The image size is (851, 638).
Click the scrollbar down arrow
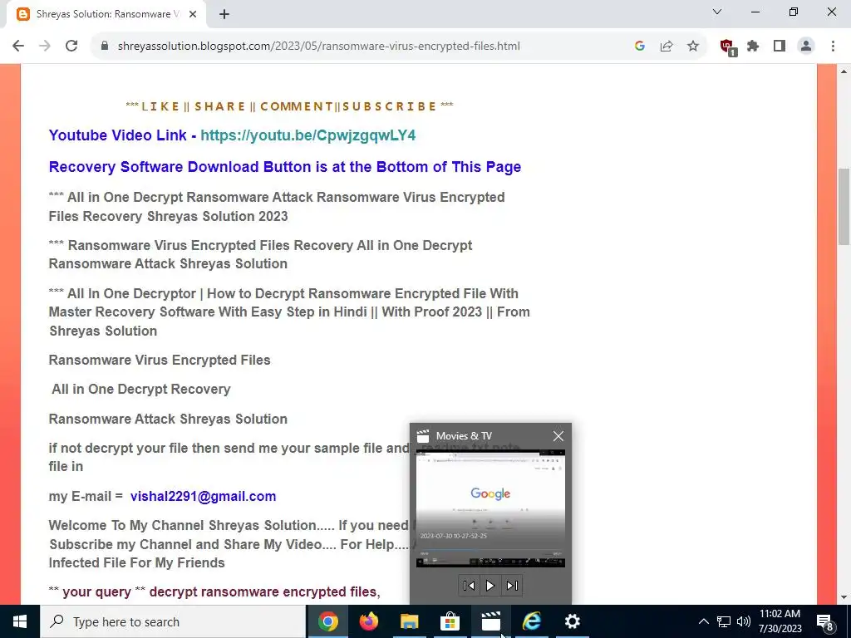pyautogui.click(x=844, y=598)
